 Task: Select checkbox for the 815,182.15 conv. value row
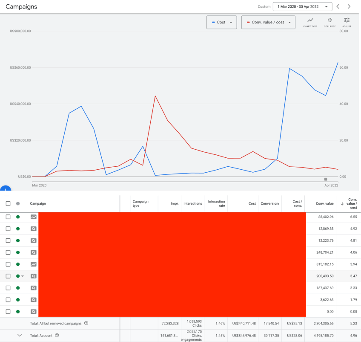(8, 264)
